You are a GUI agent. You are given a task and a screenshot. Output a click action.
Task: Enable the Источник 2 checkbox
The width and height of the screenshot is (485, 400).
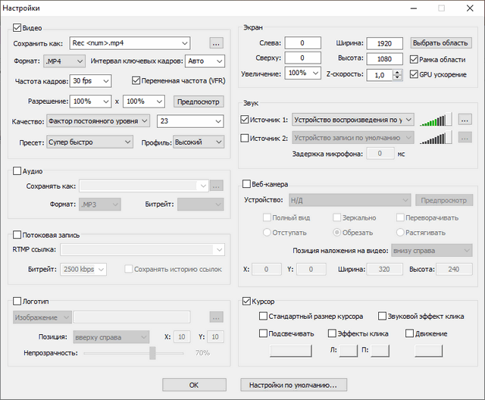(x=245, y=138)
